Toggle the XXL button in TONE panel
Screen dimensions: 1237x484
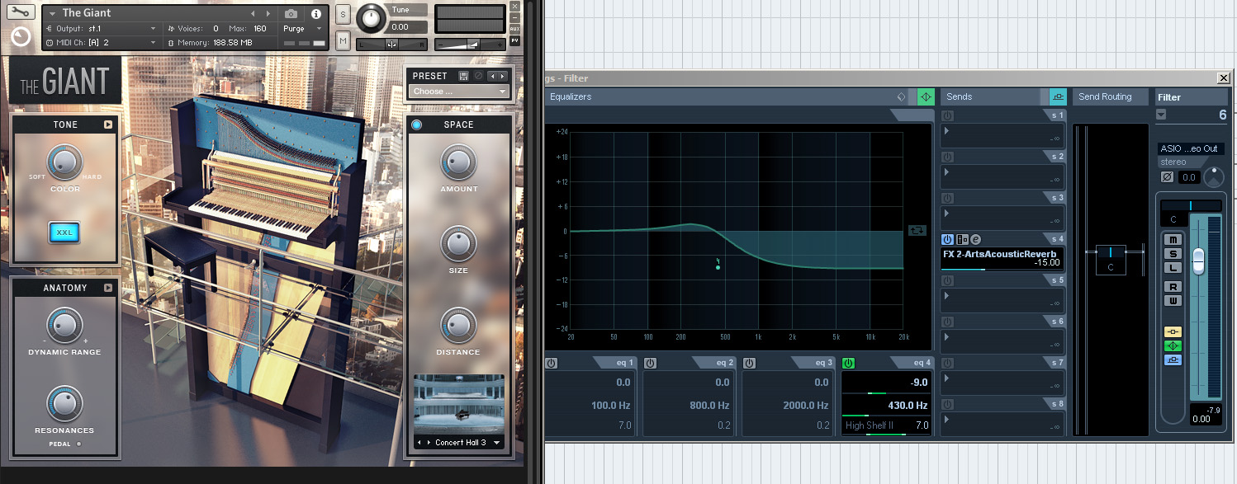64,233
